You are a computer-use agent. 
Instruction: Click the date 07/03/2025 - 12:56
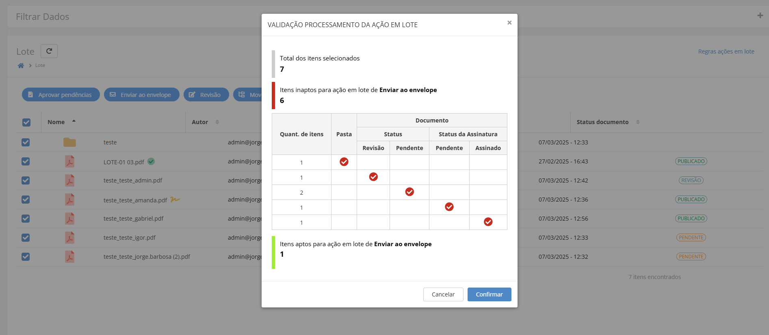tap(563, 219)
